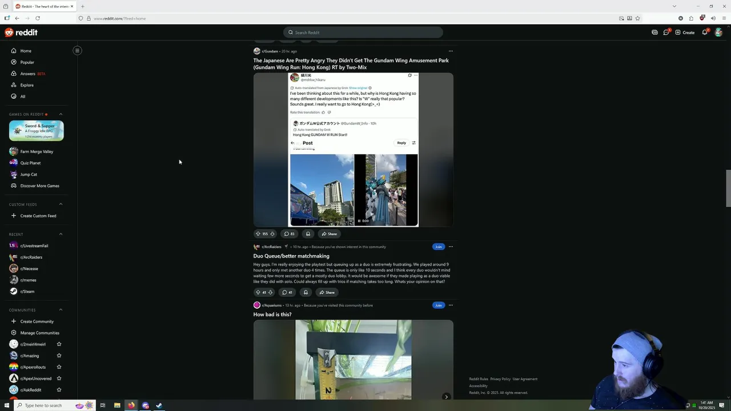Share the Duo Queue post

click(x=327, y=292)
